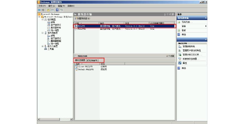Screen dimensions: 244x124
Task: Select the Default MAILSVR receive connector
Action: 86,70
